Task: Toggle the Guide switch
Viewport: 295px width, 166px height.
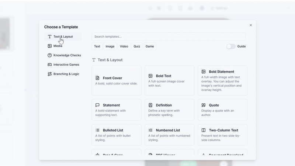Action: point(231,46)
